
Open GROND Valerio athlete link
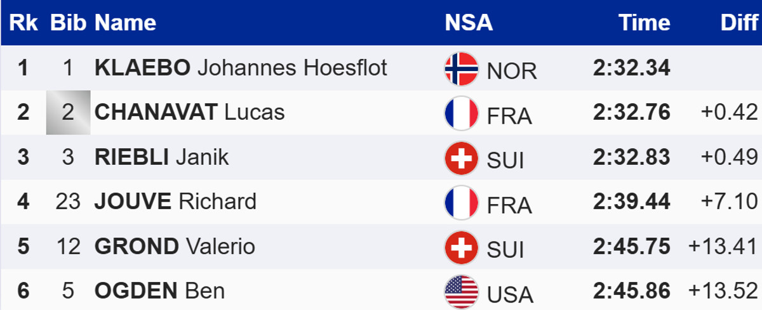click(175, 247)
